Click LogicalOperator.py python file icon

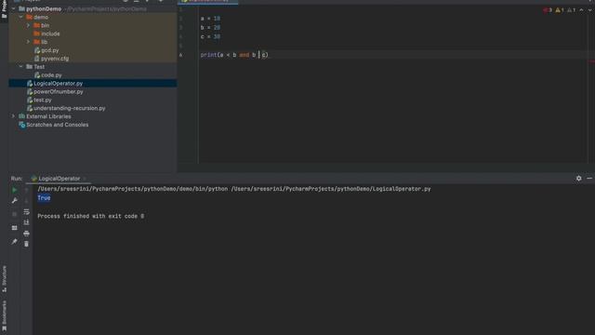(30, 83)
